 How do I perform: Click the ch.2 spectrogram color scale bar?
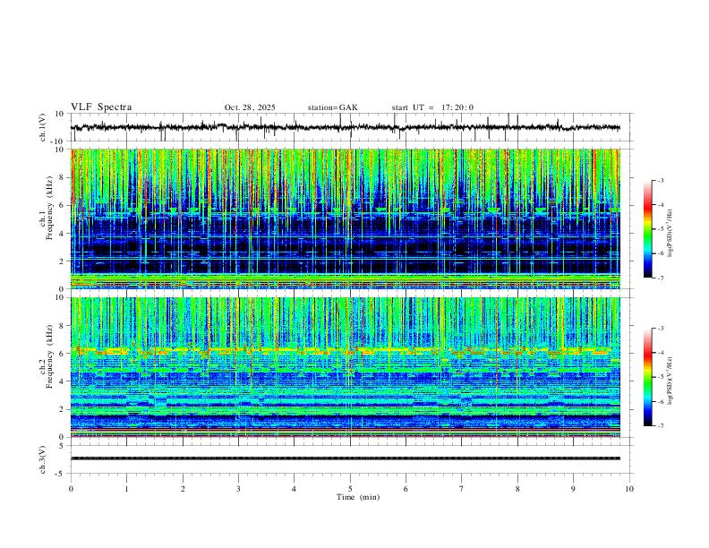[648, 377]
